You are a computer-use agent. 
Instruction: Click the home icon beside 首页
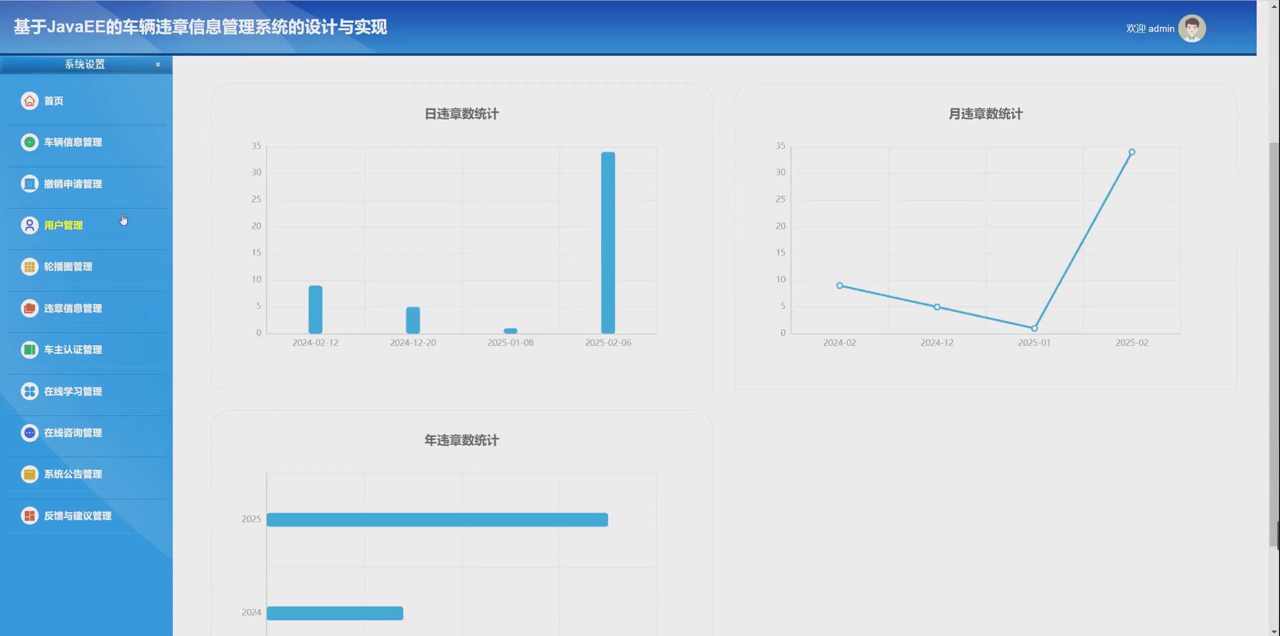(29, 100)
